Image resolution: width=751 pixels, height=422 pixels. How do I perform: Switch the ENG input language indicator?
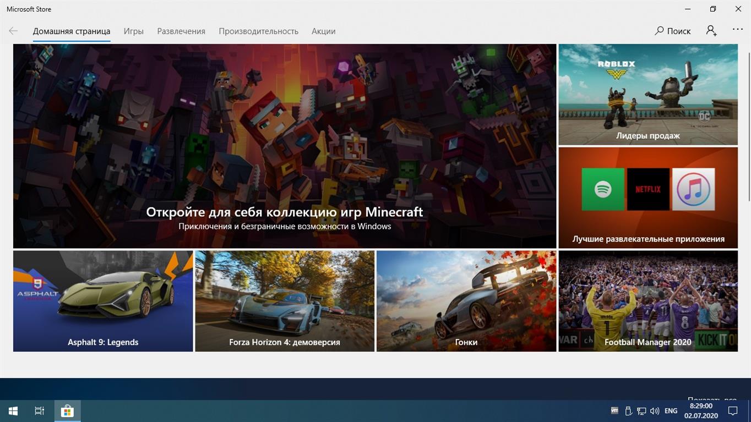tap(671, 411)
